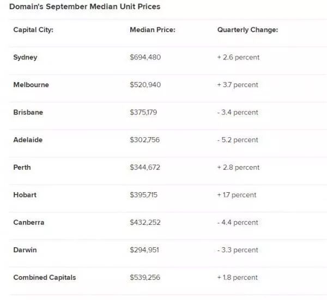The width and height of the screenshot is (327, 300).
Task: Select the Perth row label
Action: coord(22,167)
